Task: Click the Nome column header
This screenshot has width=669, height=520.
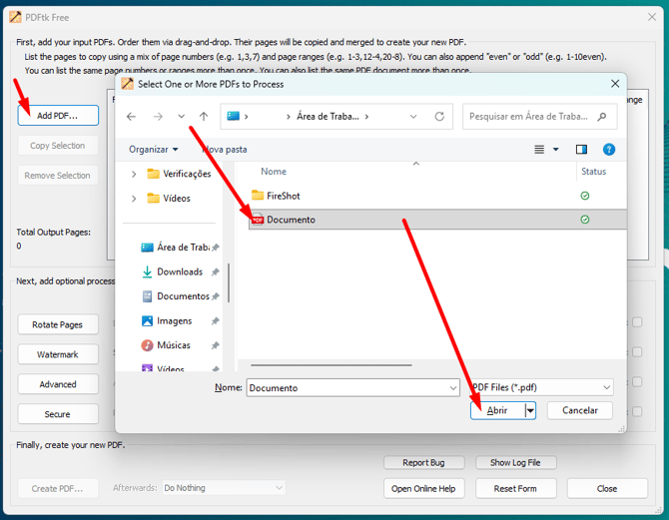Action: [x=274, y=172]
